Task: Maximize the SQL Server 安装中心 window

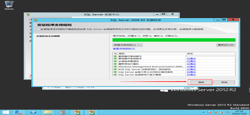Action: [x=163, y=14]
